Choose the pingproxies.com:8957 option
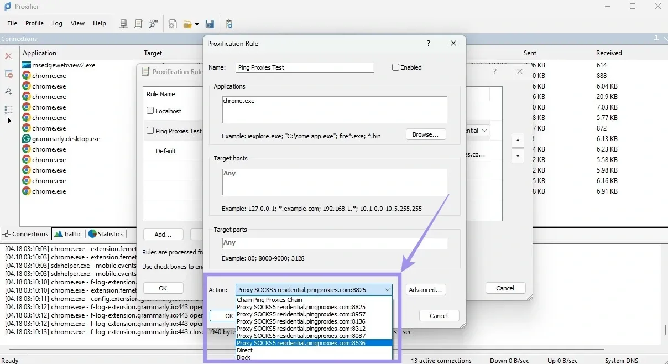The width and height of the screenshot is (668, 364). (x=314, y=314)
